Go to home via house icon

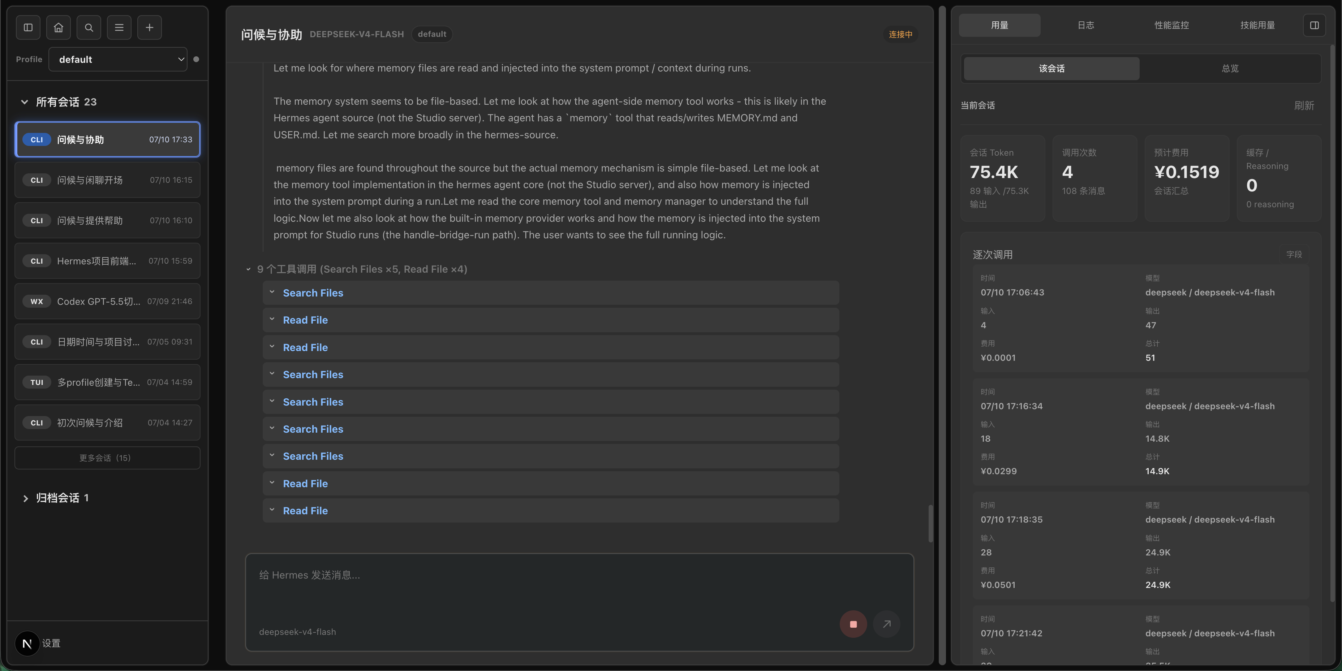[58, 27]
